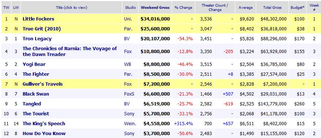This screenshot has width=321, height=138.
Task: Open the Black Swan link
Action: (x=36, y=94)
